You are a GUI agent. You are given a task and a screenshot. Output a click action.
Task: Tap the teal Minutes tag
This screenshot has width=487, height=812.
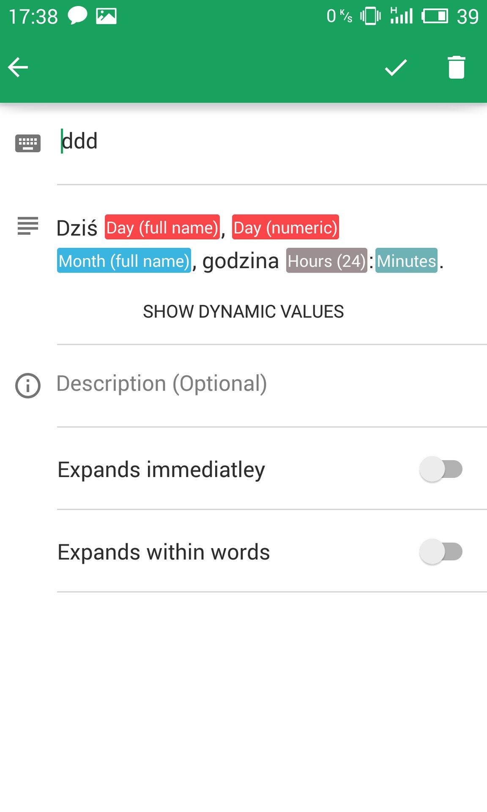(406, 261)
